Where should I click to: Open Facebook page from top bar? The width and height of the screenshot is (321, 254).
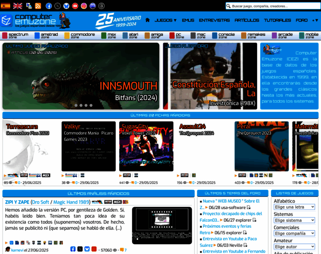[49, 6]
